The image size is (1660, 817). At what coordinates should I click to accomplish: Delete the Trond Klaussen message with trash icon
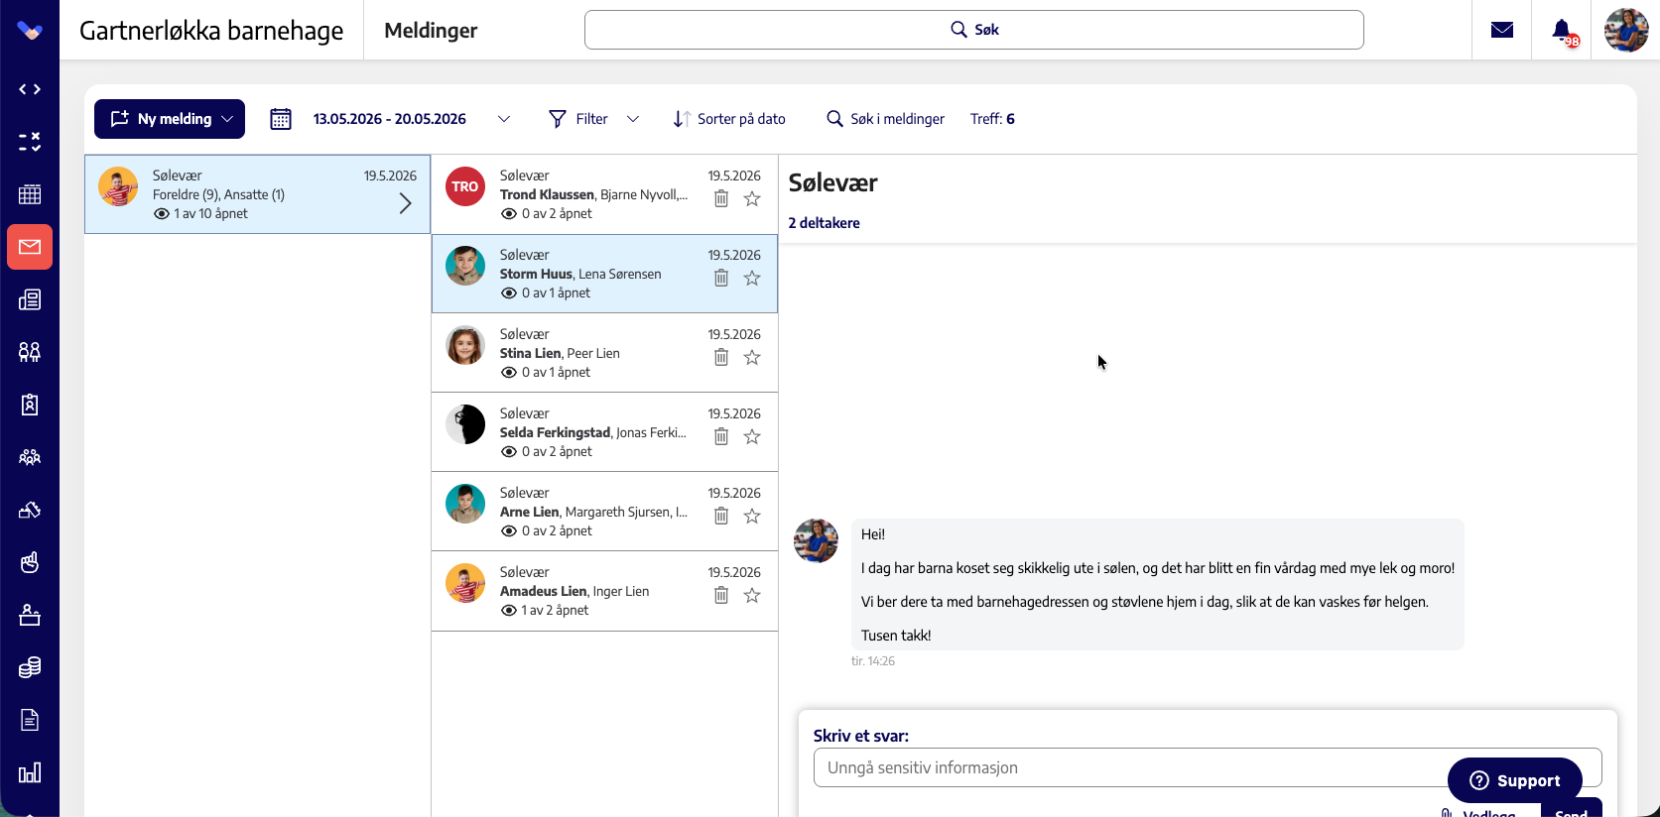721,198
